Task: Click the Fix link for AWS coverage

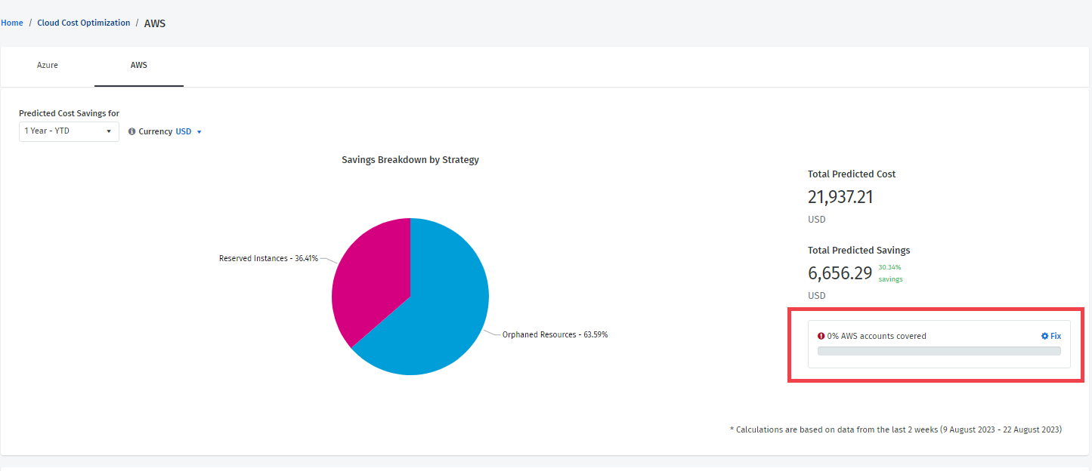Action: (x=1056, y=336)
